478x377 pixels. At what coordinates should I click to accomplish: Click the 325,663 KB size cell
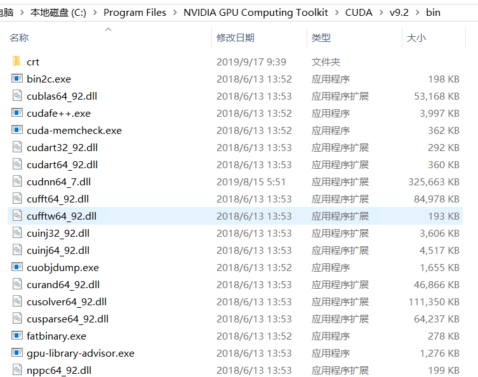434,182
